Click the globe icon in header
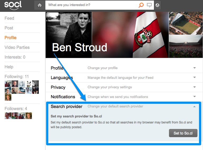The width and height of the screenshot is (203, 150). coord(157,5)
